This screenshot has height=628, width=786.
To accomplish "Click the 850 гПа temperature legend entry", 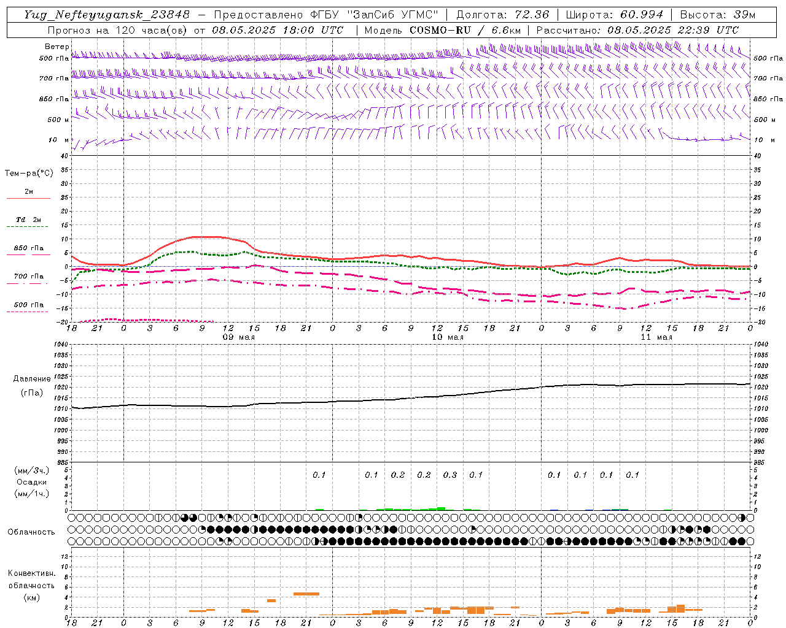I will click(x=29, y=248).
